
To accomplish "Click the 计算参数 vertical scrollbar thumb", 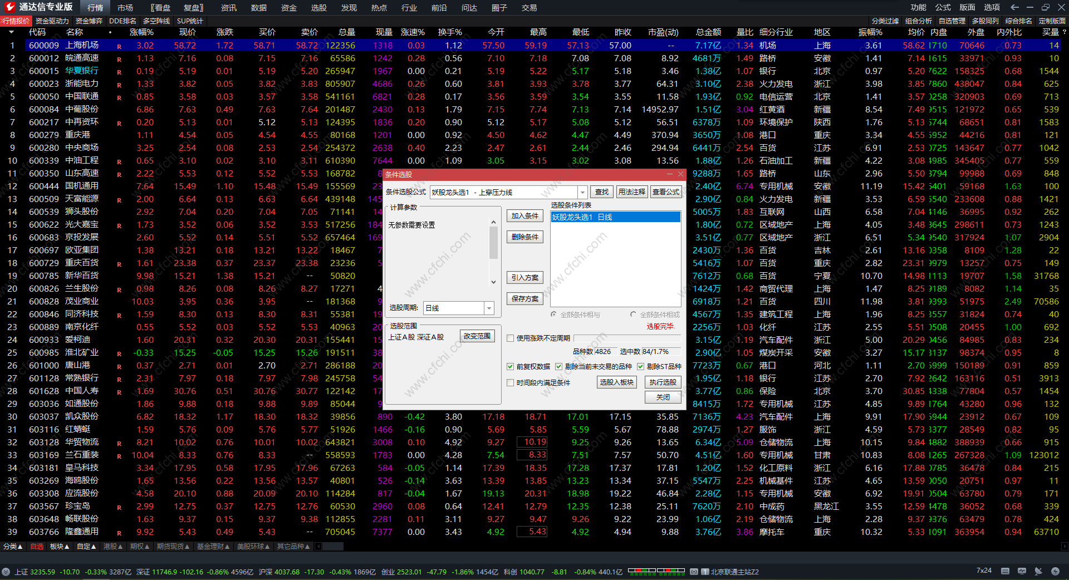I will (x=493, y=243).
